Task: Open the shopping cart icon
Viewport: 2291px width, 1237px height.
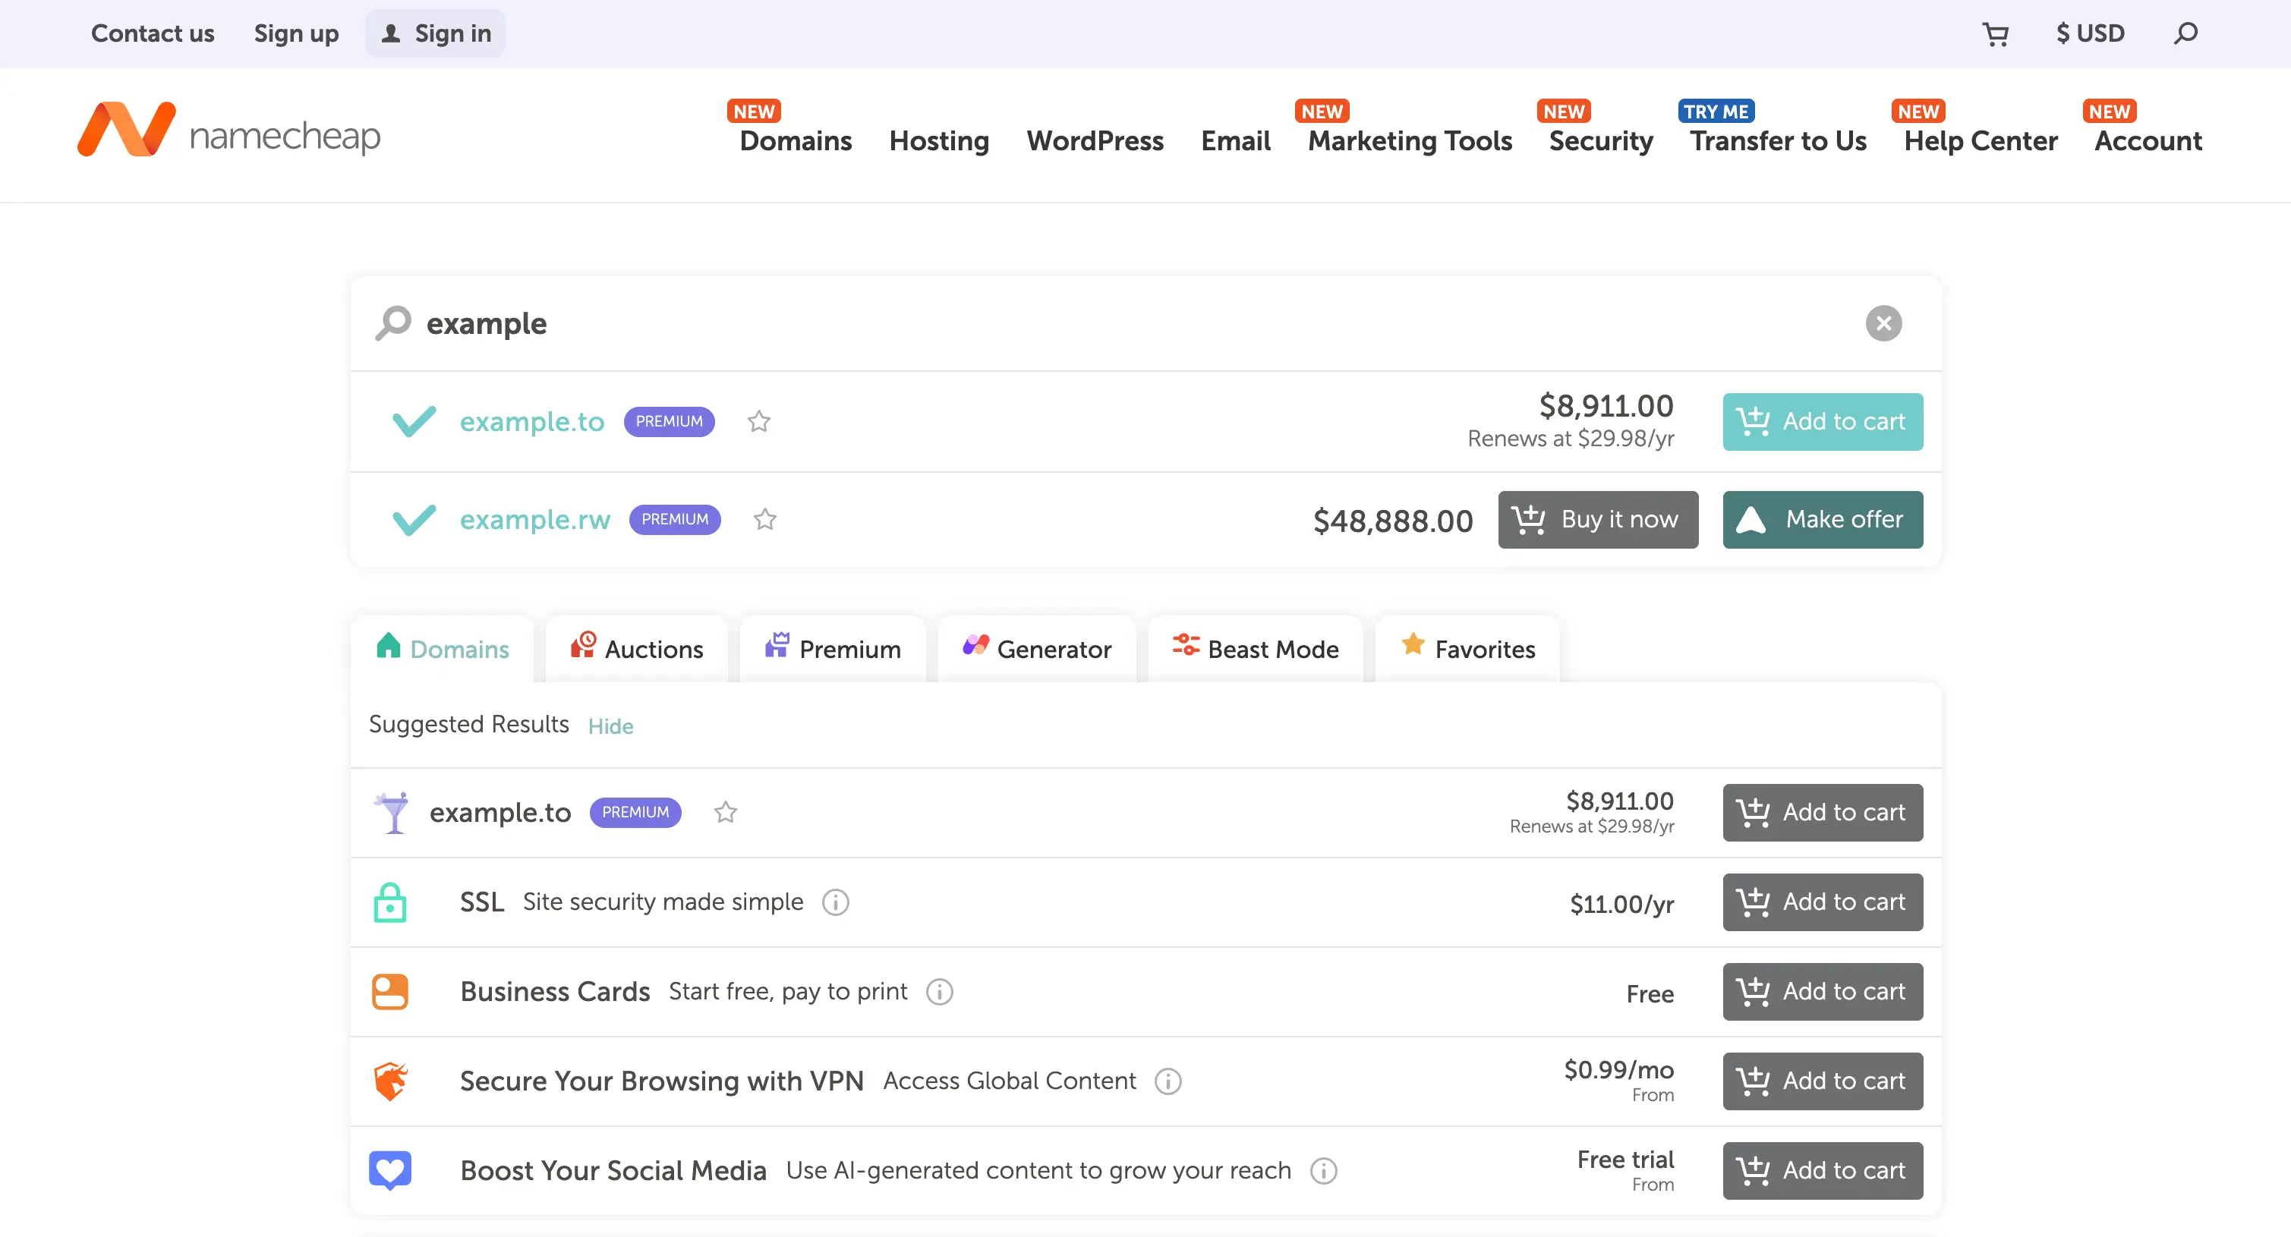Action: 1996,33
